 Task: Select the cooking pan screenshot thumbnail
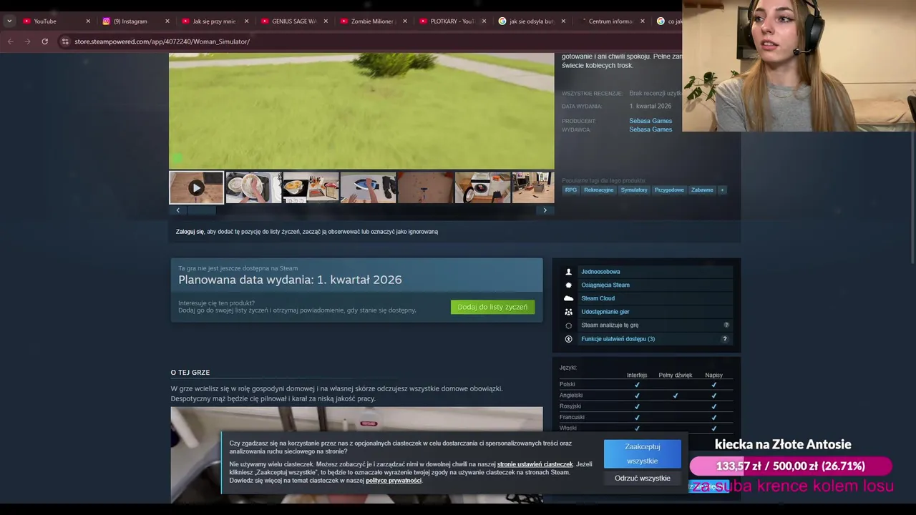pyautogui.click(x=311, y=187)
